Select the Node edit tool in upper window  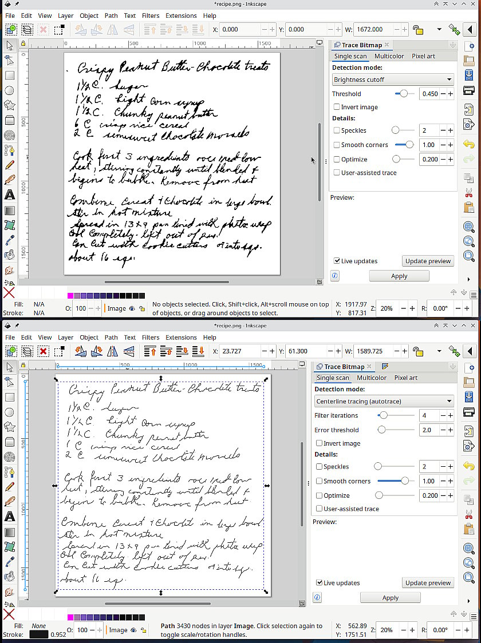[9, 60]
